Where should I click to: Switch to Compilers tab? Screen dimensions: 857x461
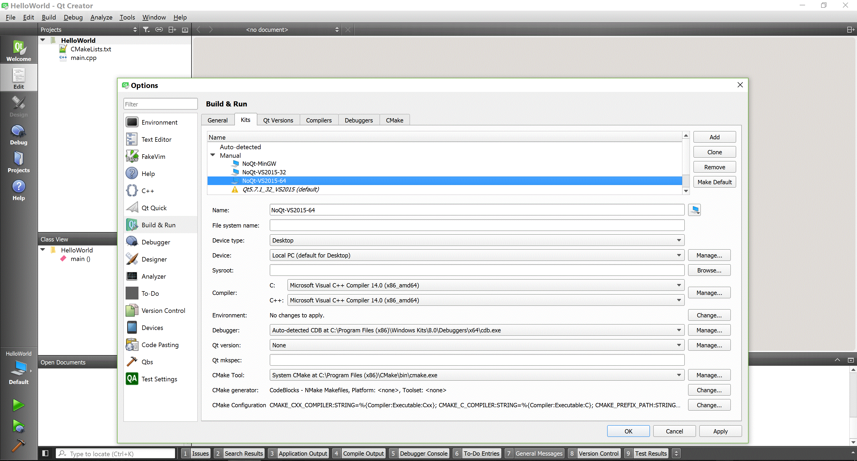click(319, 120)
